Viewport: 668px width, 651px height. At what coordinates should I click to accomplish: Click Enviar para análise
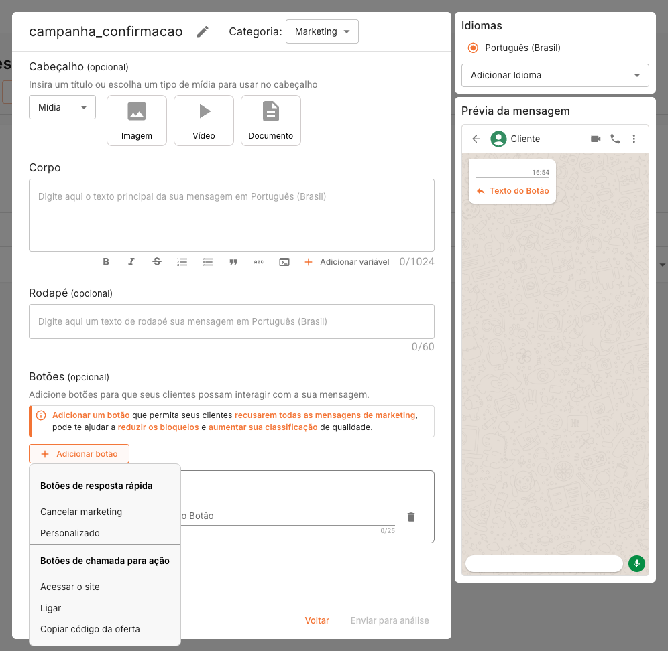pos(390,620)
